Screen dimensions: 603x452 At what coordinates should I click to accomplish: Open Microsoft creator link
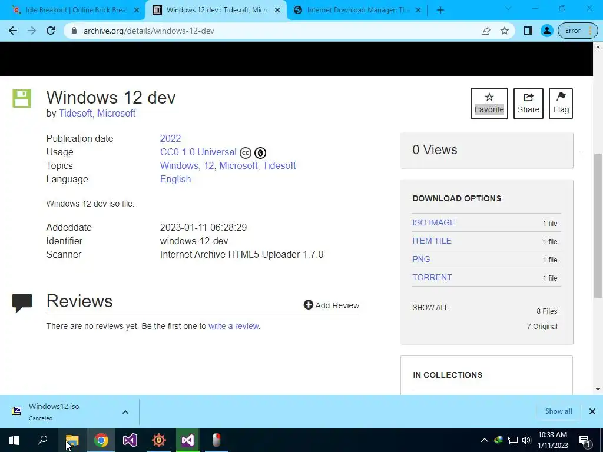116,114
